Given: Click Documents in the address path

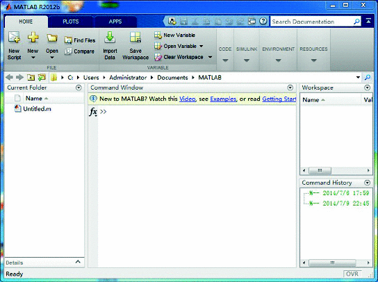Looking at the screenshot, I should 172,78.
